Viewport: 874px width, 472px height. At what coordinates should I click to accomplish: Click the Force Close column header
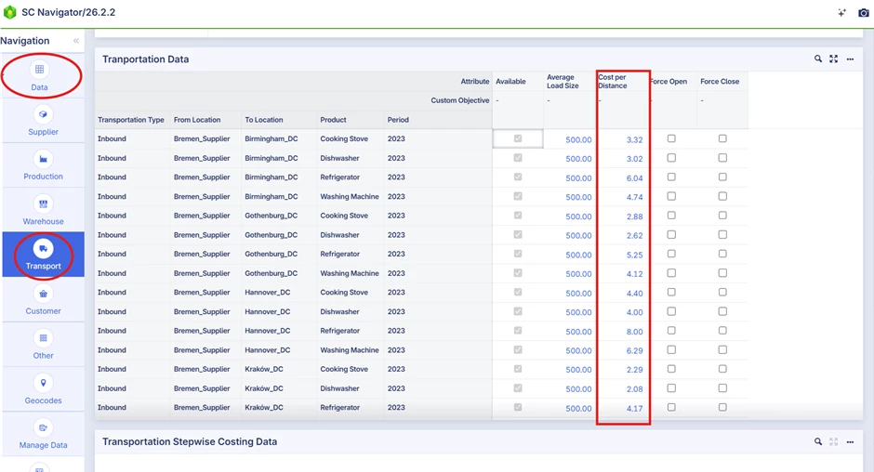point(720,82)
